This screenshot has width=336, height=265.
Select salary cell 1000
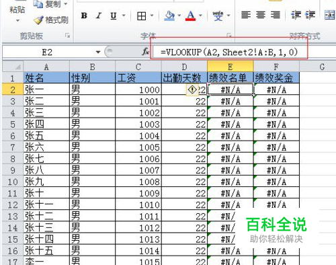click(138, 89)
